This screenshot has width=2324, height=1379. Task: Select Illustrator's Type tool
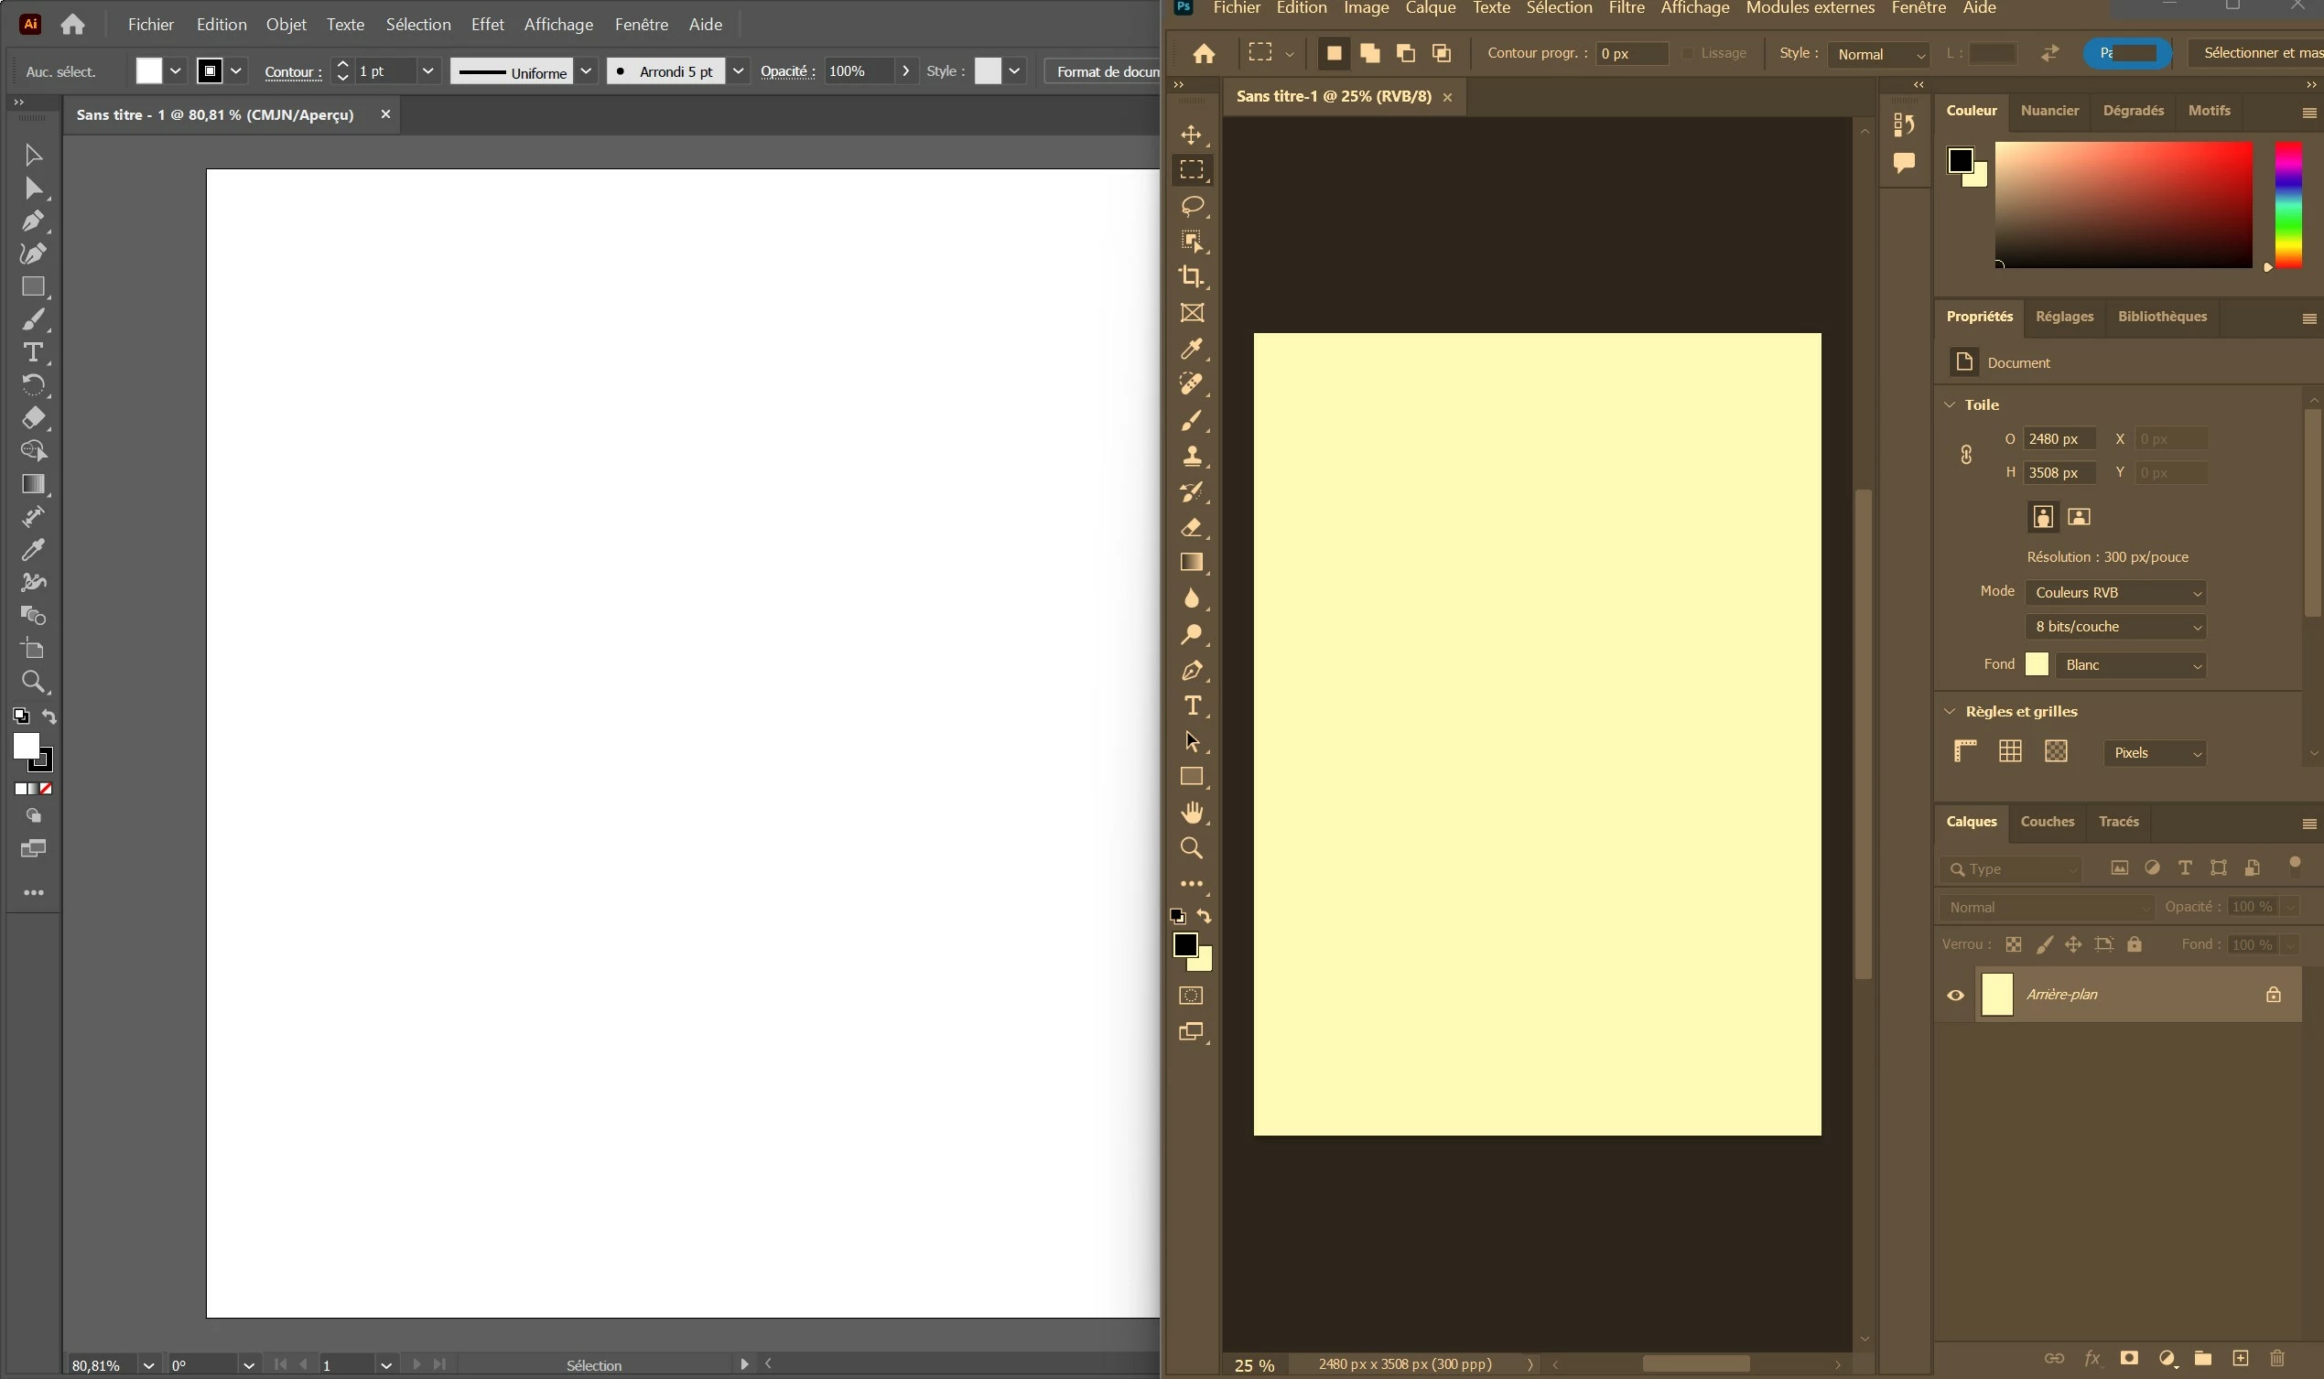coord(33,352)
